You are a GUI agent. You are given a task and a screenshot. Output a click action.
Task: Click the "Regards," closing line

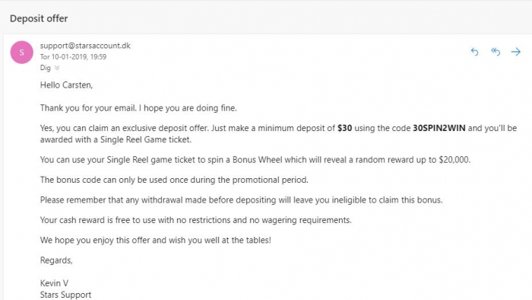pyautogui.click(x=56, y=260)
